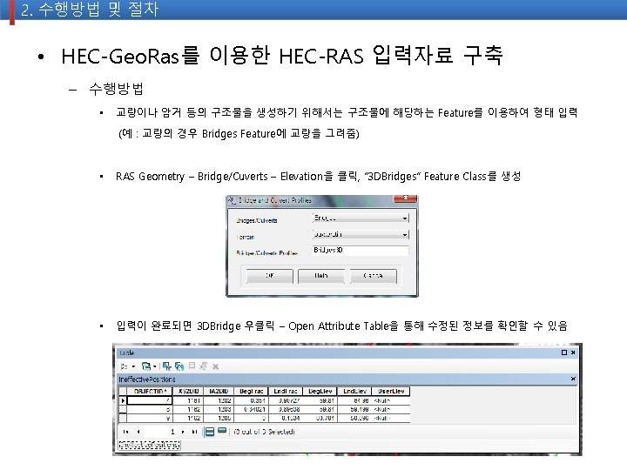Click the current record number field

(x=160, y=432)
